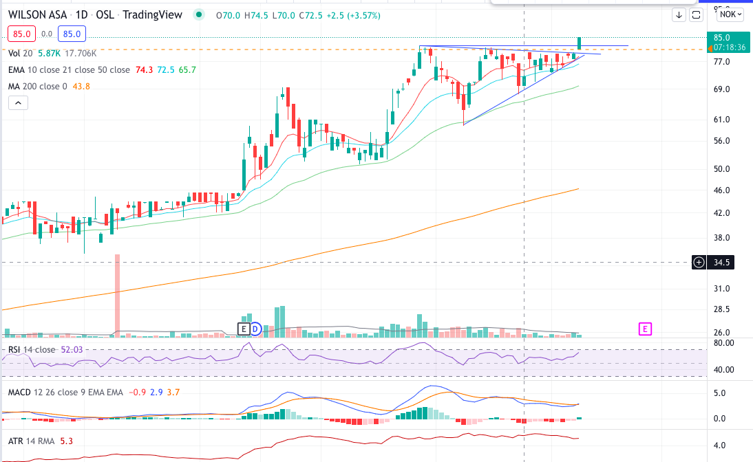Select the EMA 10 21 50 indicator legend

(69, 69)
